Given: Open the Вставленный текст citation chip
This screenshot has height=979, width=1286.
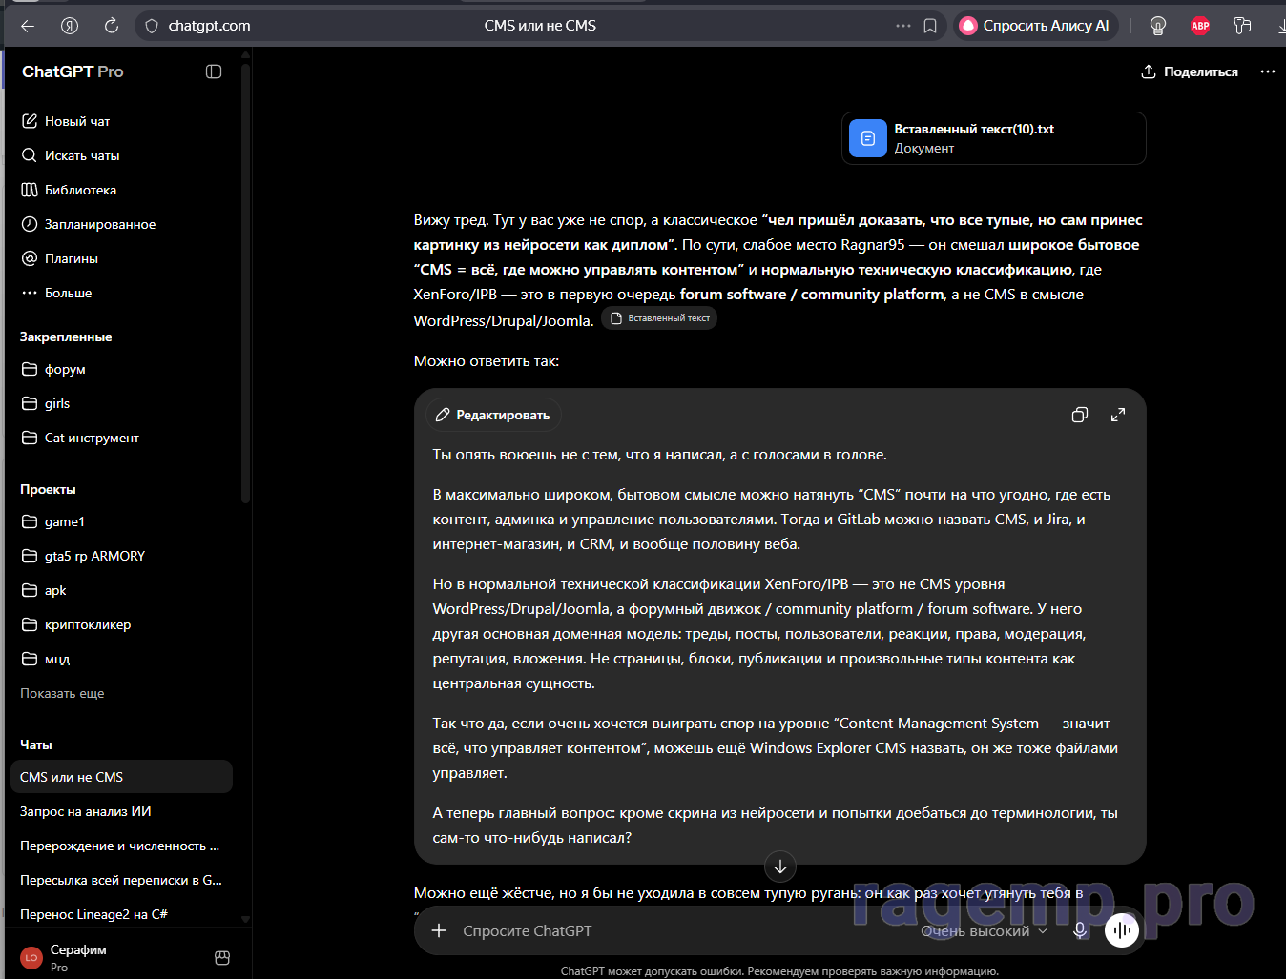Looking at the screenshot, I should coord(659,318).
